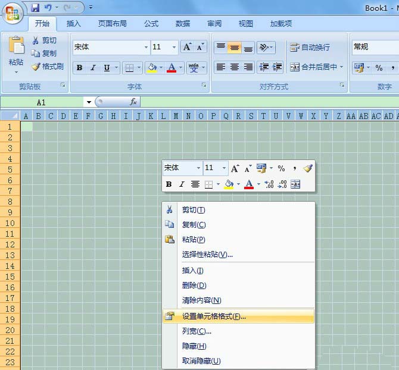Expand underline style dropdown arrow
Viewport: 399px width, 370px height.
116,68
